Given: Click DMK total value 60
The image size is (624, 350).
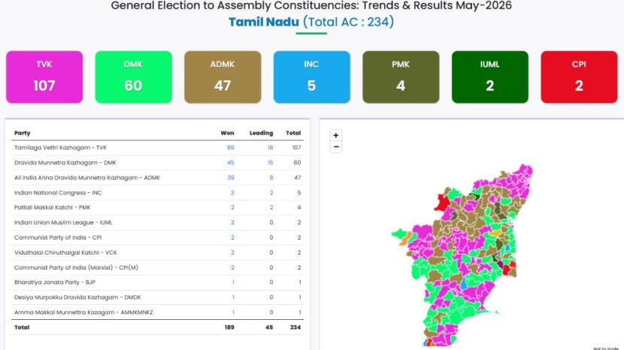Looking at the screenshot, I should [x=297, y=163].
